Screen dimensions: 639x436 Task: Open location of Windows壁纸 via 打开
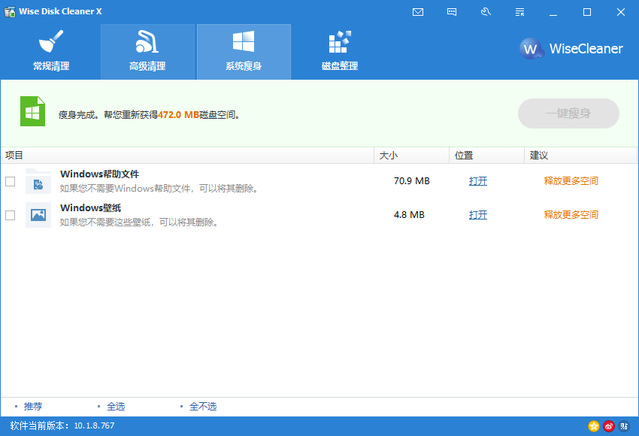pyautogui.click(x=478, y=215)
